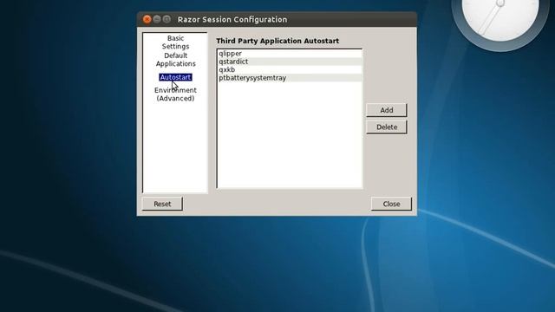Select the Autostart sidebar entry
The height and width of the screenshot is (312, 555).
click(175, 77)
